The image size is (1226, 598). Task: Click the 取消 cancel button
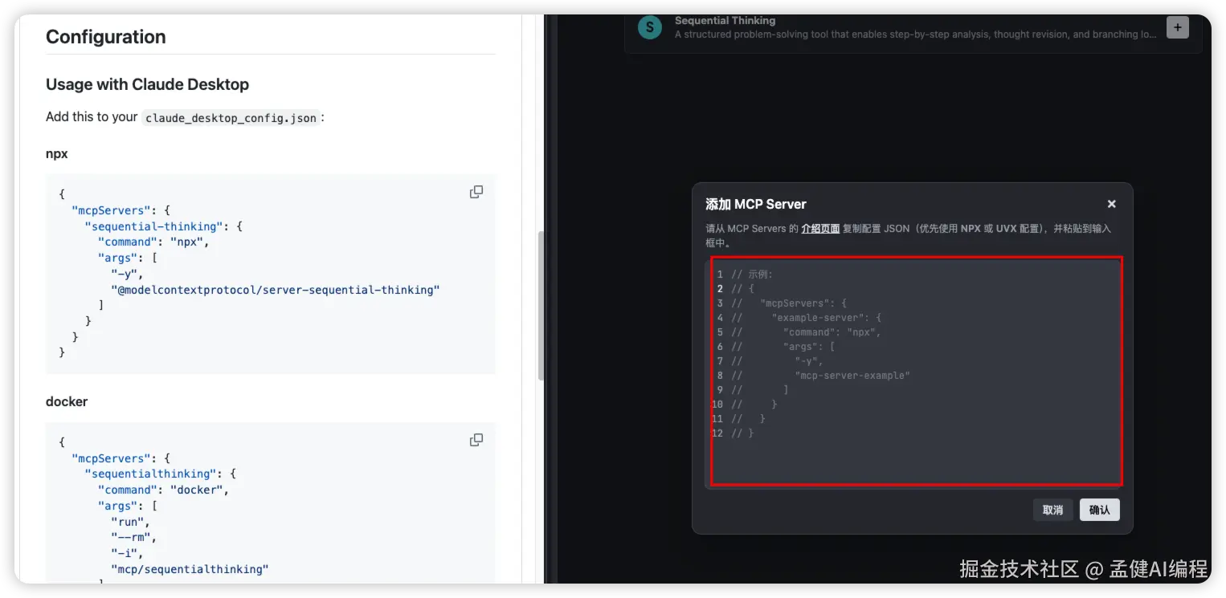click(x=1052, y=510)
